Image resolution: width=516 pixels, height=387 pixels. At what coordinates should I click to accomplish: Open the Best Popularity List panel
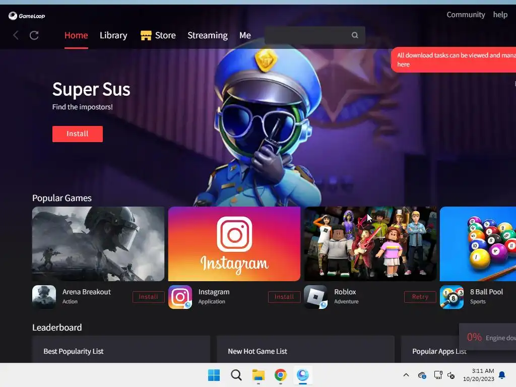click(121, 350)
